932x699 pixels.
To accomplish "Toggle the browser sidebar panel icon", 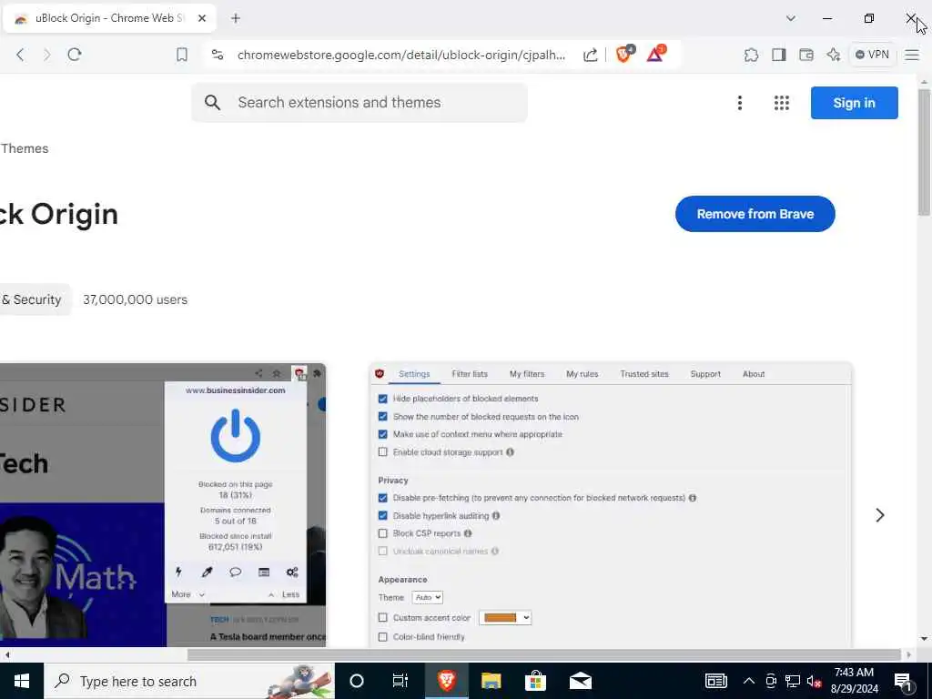I will tap(779, 55).
